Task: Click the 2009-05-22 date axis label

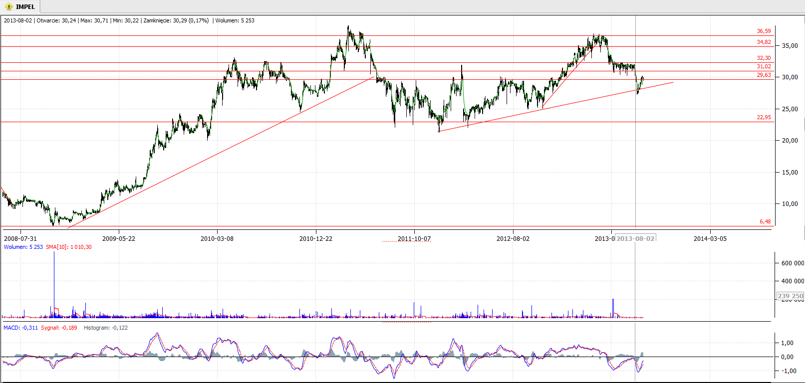Action: point(119,238)
